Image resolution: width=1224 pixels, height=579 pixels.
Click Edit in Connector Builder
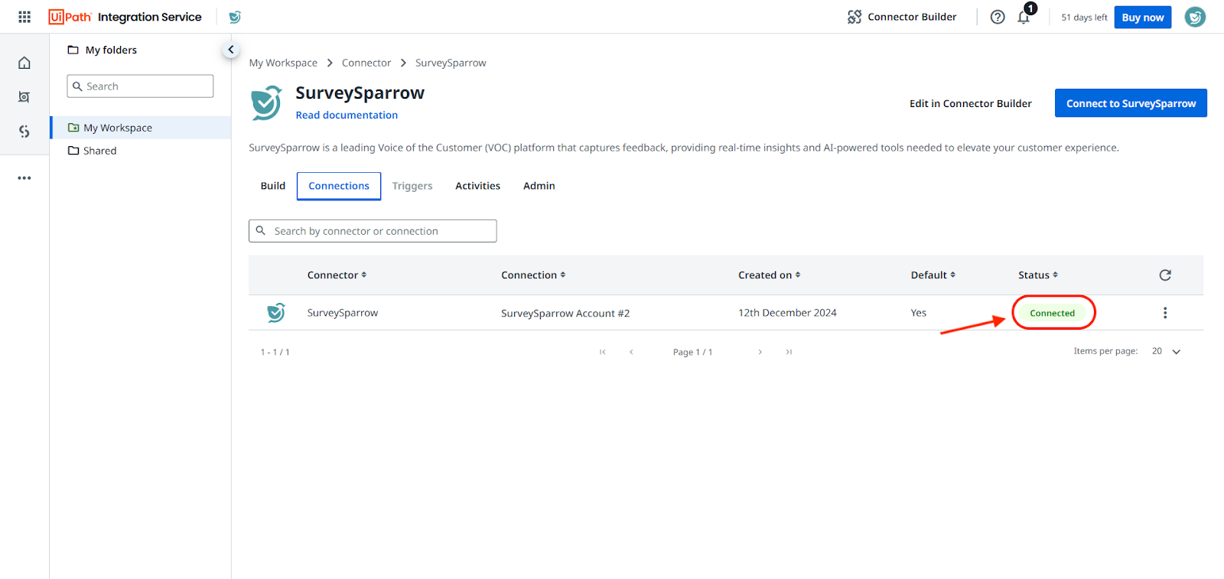click(970, 103)
